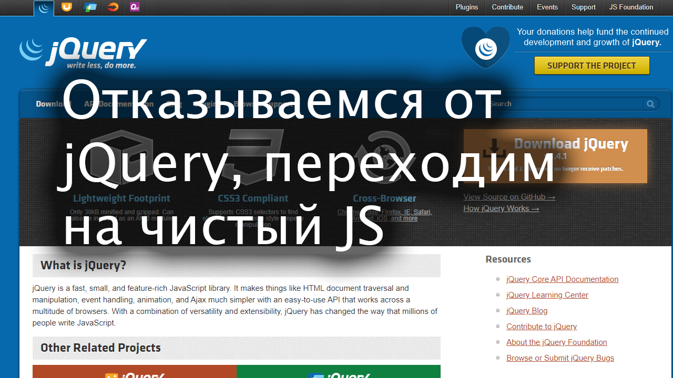The height and width of the screenshot is (378, 673).
Task: Open jQuery Learning Center link
Action: (547, 295)
